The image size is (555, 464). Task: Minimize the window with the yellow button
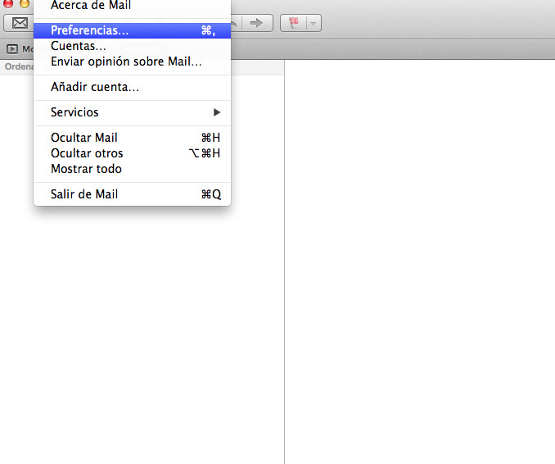pos(25,3)
